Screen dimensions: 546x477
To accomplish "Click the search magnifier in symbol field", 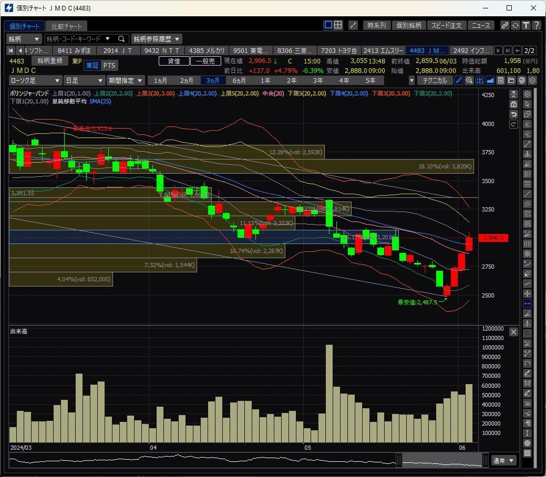I will tap(121, 39).
